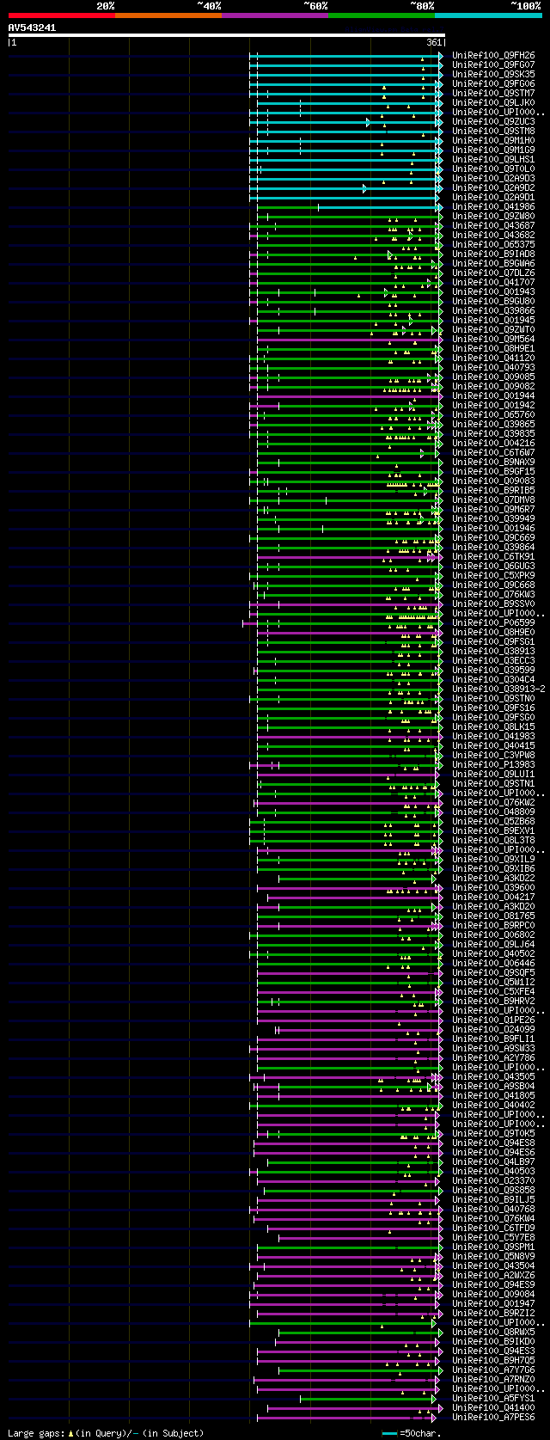Screen dimensions: 550x1440
Task: Select hit label UniRef100_Q9LJK0
Action: tap(493, 102)
